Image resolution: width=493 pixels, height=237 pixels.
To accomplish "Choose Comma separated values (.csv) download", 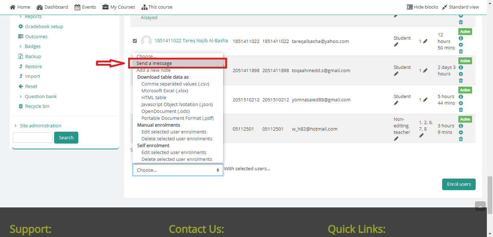I will (178, 84).
